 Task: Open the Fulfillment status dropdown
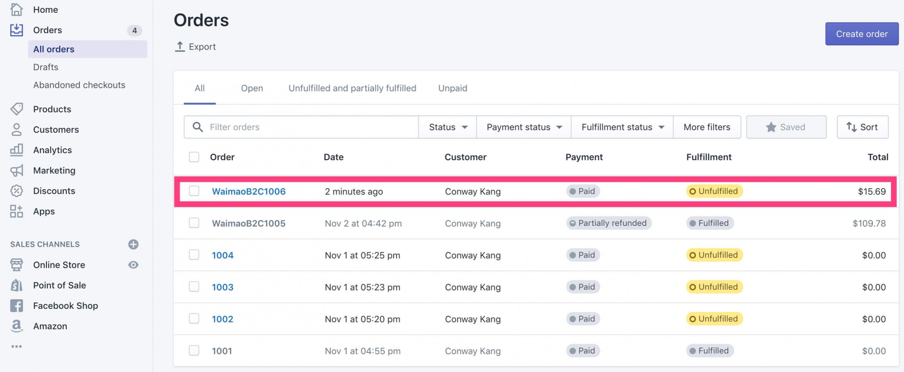pos(622,127)
